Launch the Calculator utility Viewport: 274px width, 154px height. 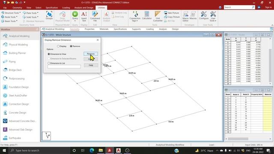147,15
